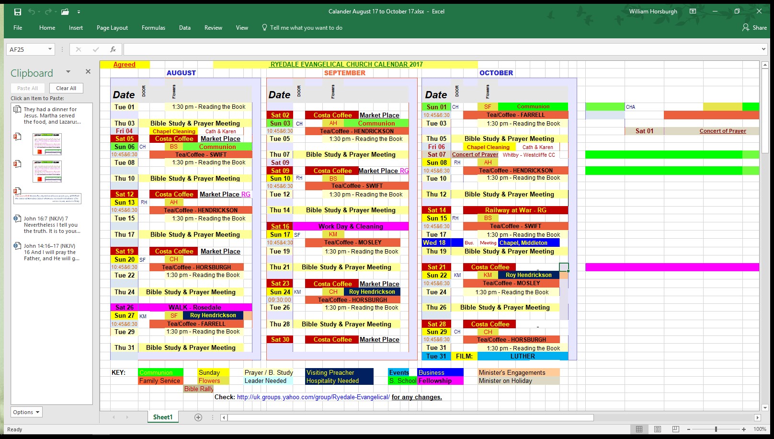This screenshot has width=774, height=439.
Task: Add a new sheet with plus icon
Action: pos(198,417)
